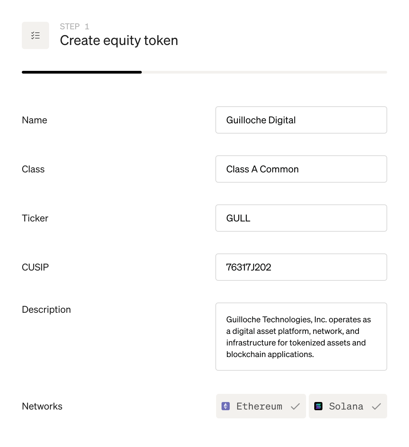Click the Ticker field showing GULL
Screen dimensions: 409x447
pos(301,218)
